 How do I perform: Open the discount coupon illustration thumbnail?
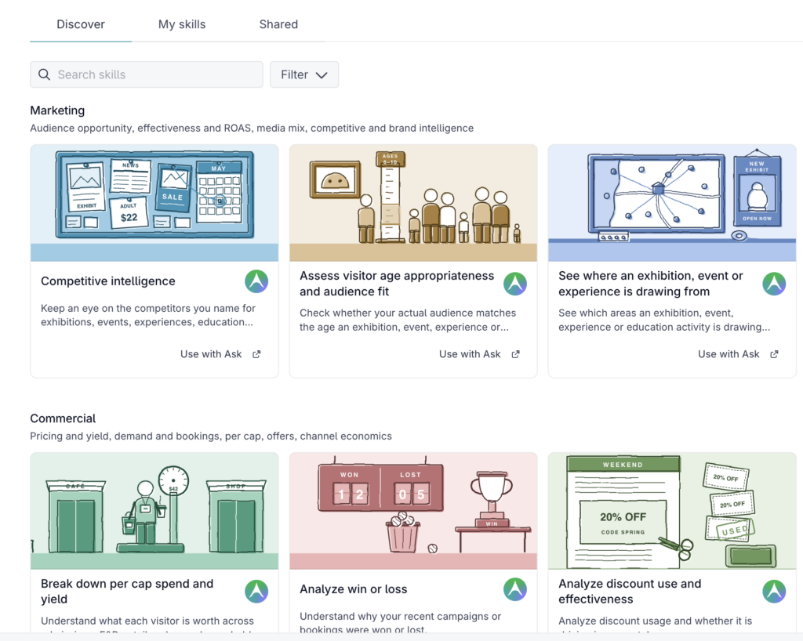pos(672,511)
